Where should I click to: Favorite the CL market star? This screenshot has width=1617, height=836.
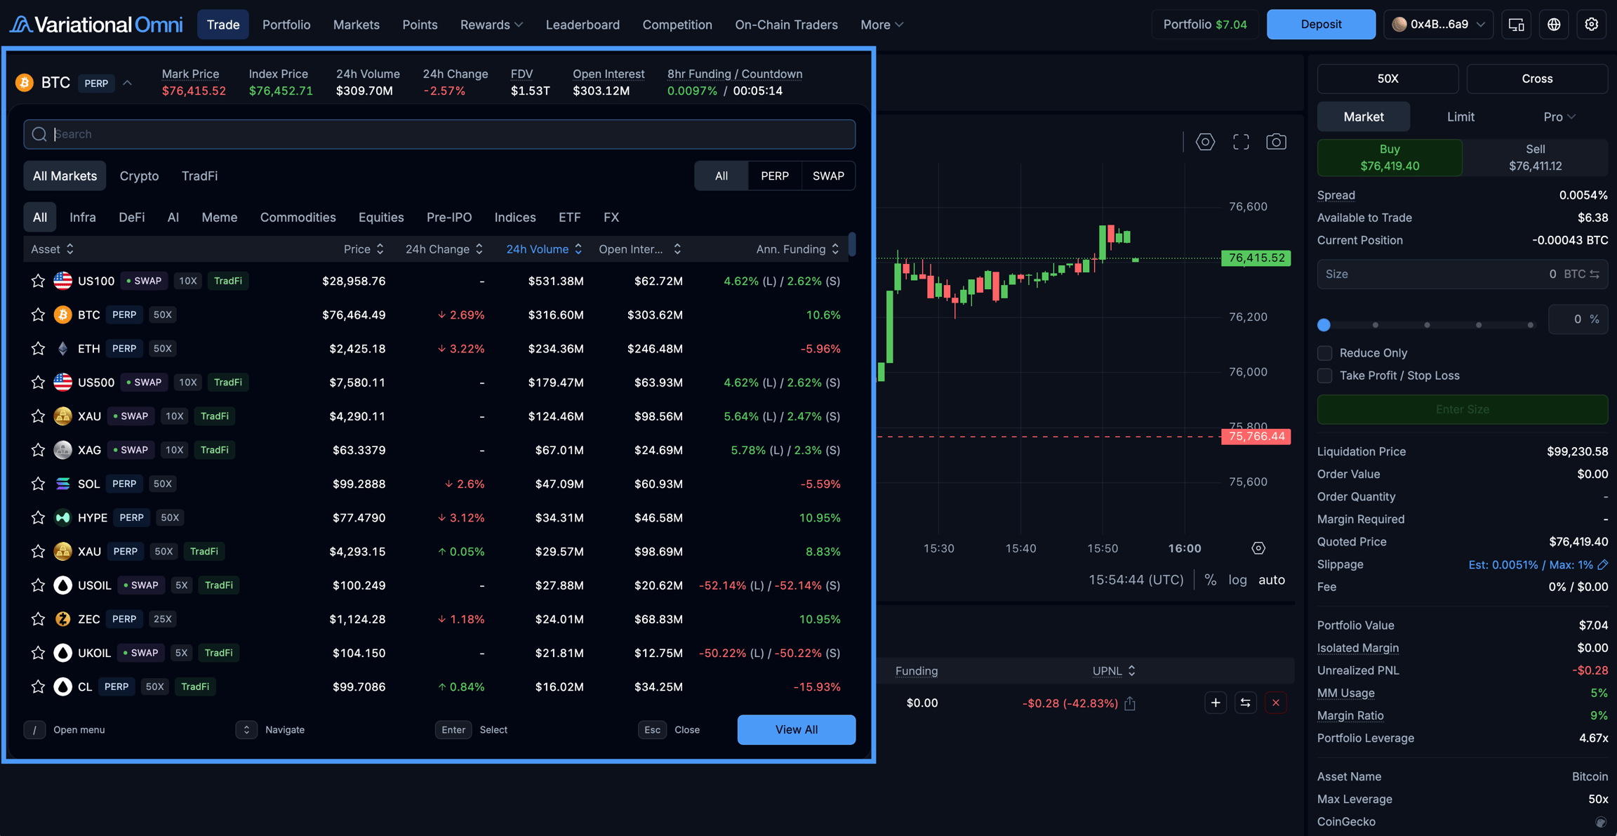tap(38, 686)
